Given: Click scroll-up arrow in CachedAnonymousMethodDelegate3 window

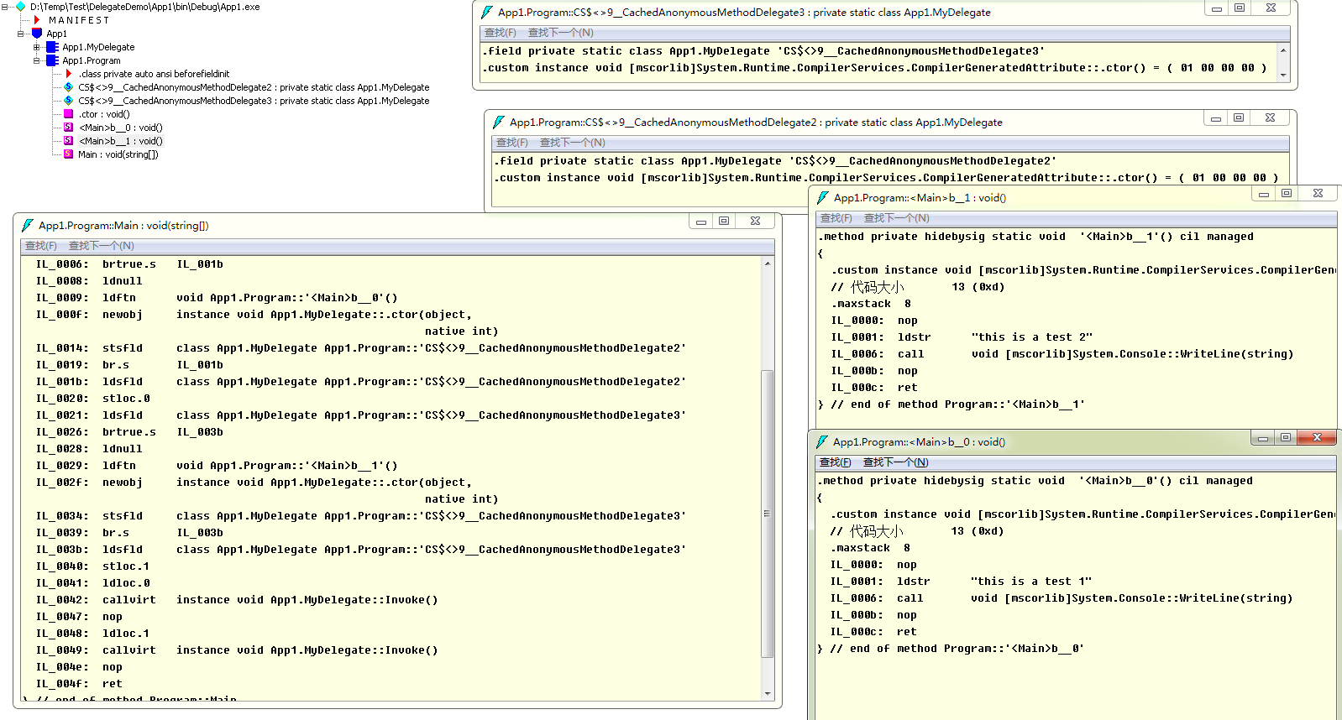Looking at the screenshot, I should (x=1283, y=50).
